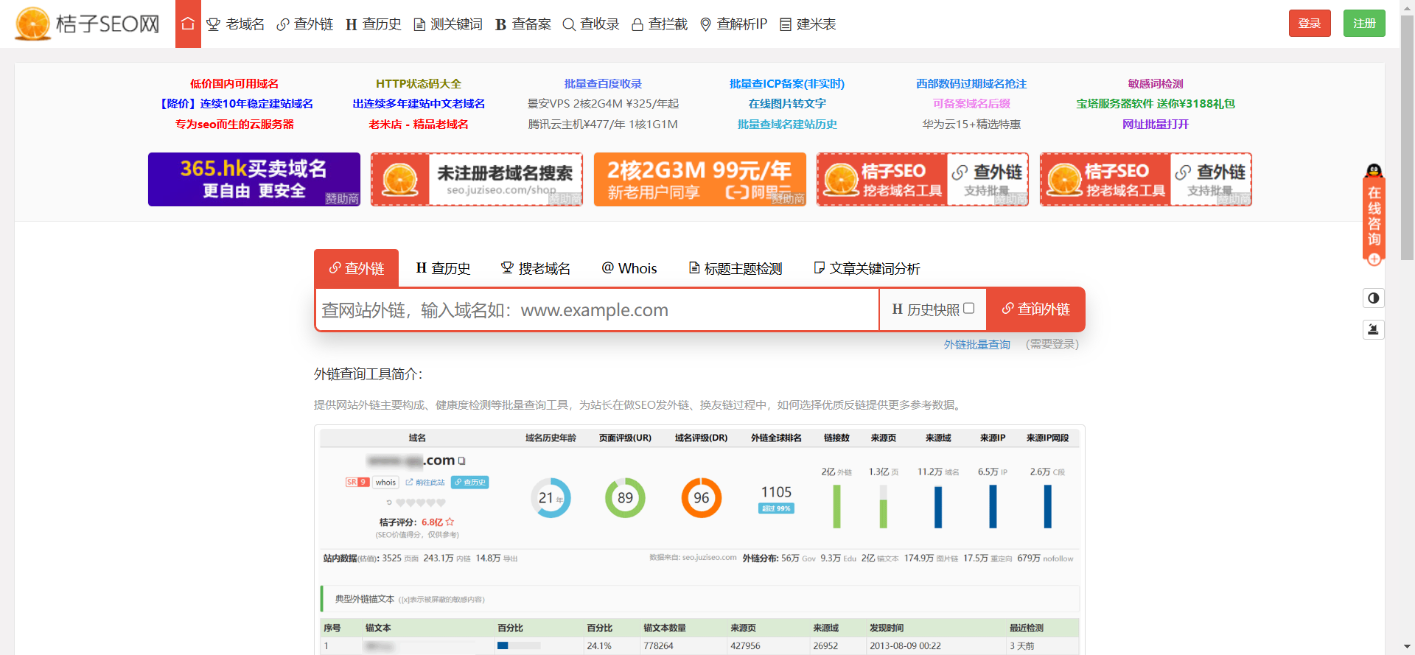Open the HTTP状态码大全 link

419,84
